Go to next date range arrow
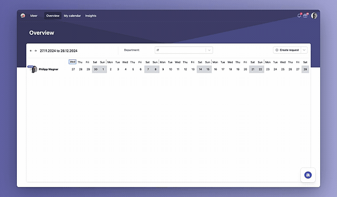The height and width of the screenshot is (197, 337). pyautogui.click(x=35, y=51)
